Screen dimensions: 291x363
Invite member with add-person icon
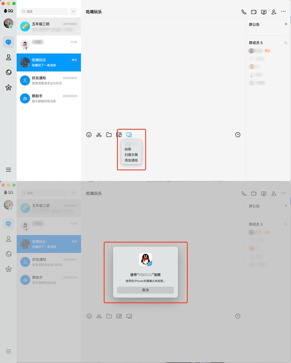tap(274, 12)
